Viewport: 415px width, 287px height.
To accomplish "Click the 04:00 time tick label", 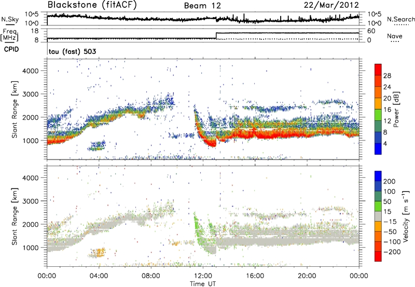I will [x=99, y=276].
